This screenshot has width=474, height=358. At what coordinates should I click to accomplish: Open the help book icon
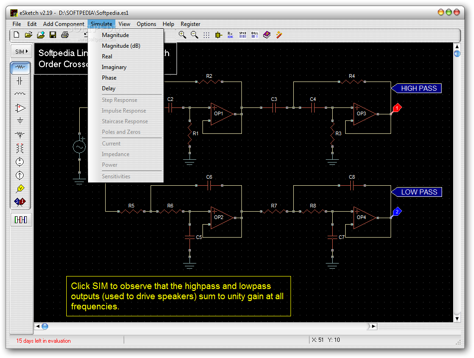(x=266, y=35)
